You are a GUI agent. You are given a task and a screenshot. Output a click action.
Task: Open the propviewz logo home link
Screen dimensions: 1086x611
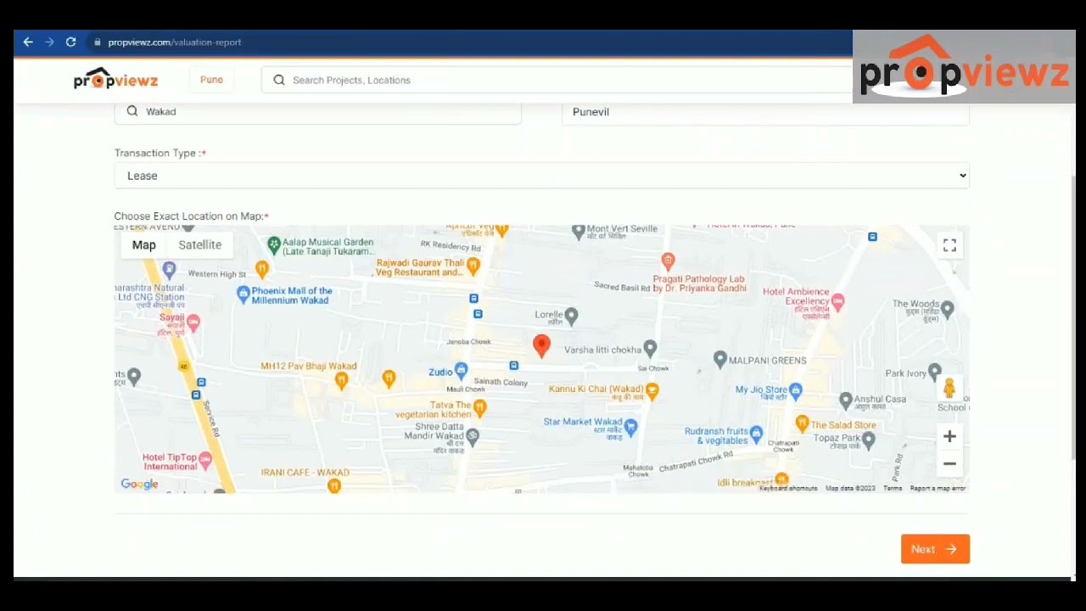click(x=115, y=80)
